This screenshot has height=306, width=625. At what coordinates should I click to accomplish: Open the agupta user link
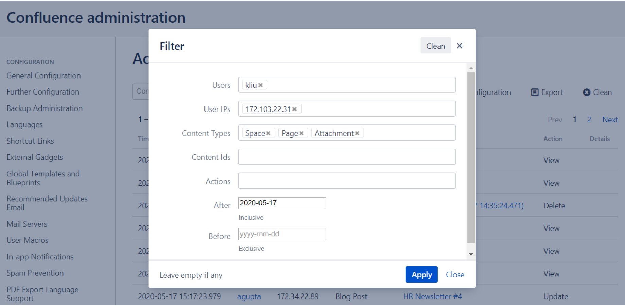[249, 297]
